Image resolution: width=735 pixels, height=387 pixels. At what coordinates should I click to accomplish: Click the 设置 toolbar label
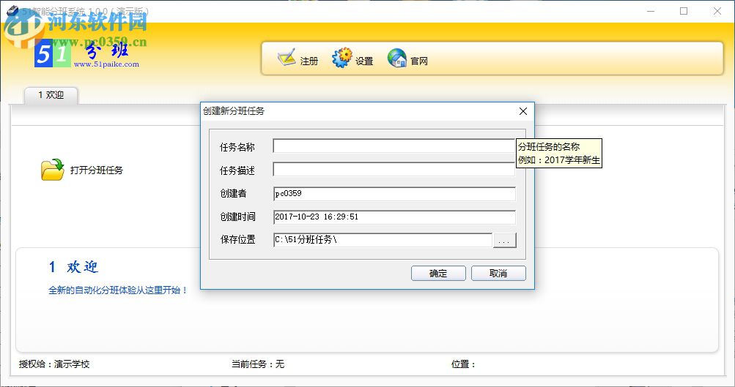click(x=364, y=61)
